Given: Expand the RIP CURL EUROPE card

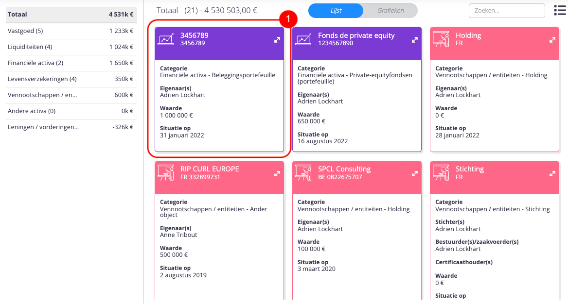Looking at the screenshot, I should (277, 173).
